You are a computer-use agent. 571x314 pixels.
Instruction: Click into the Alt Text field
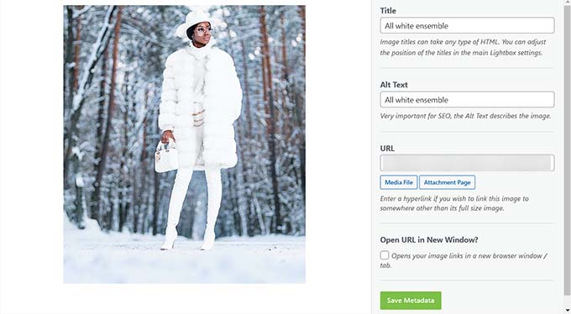point(467,99)
